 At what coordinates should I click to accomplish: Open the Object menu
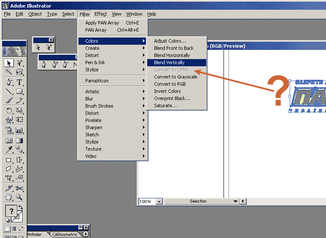pyautogui.click(x=35, y=14)
